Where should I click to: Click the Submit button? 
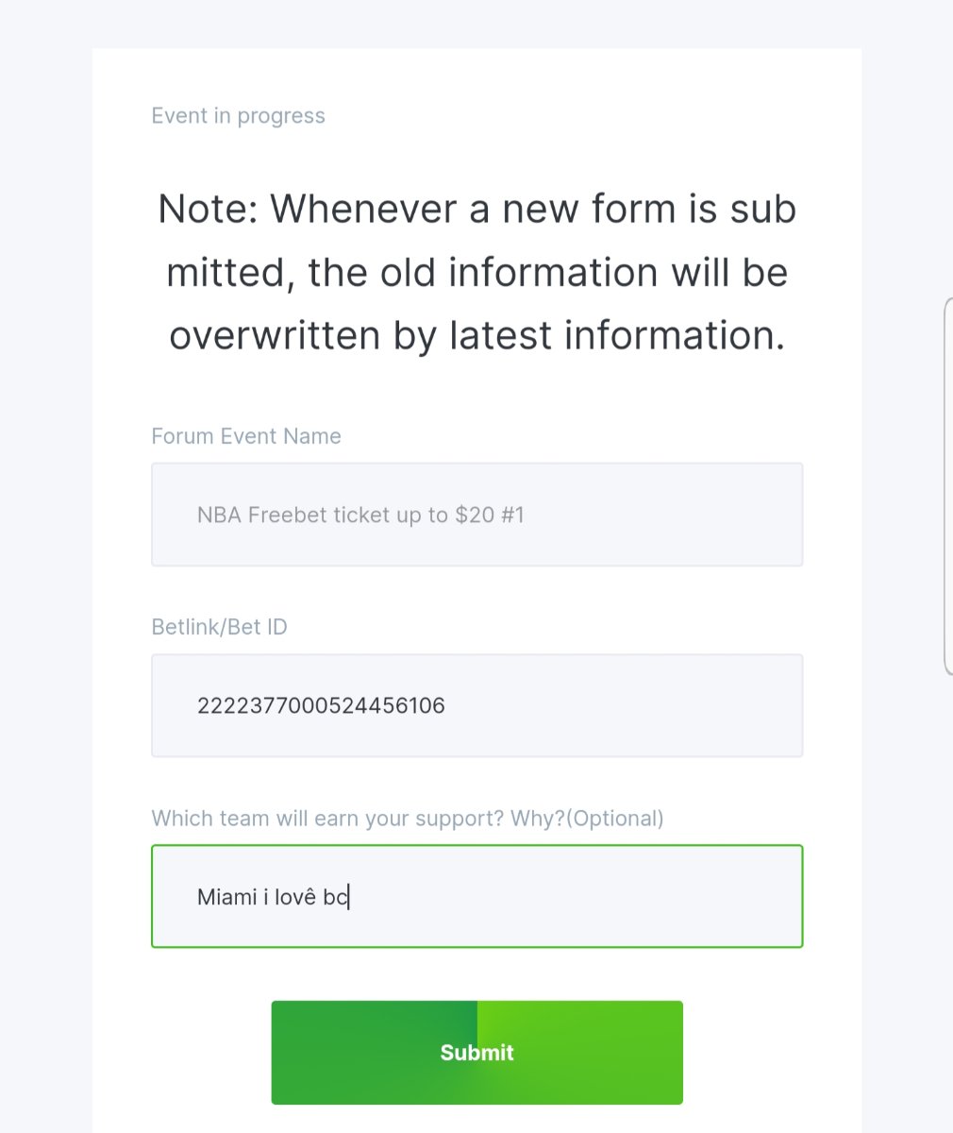[x=476, y=1052]
